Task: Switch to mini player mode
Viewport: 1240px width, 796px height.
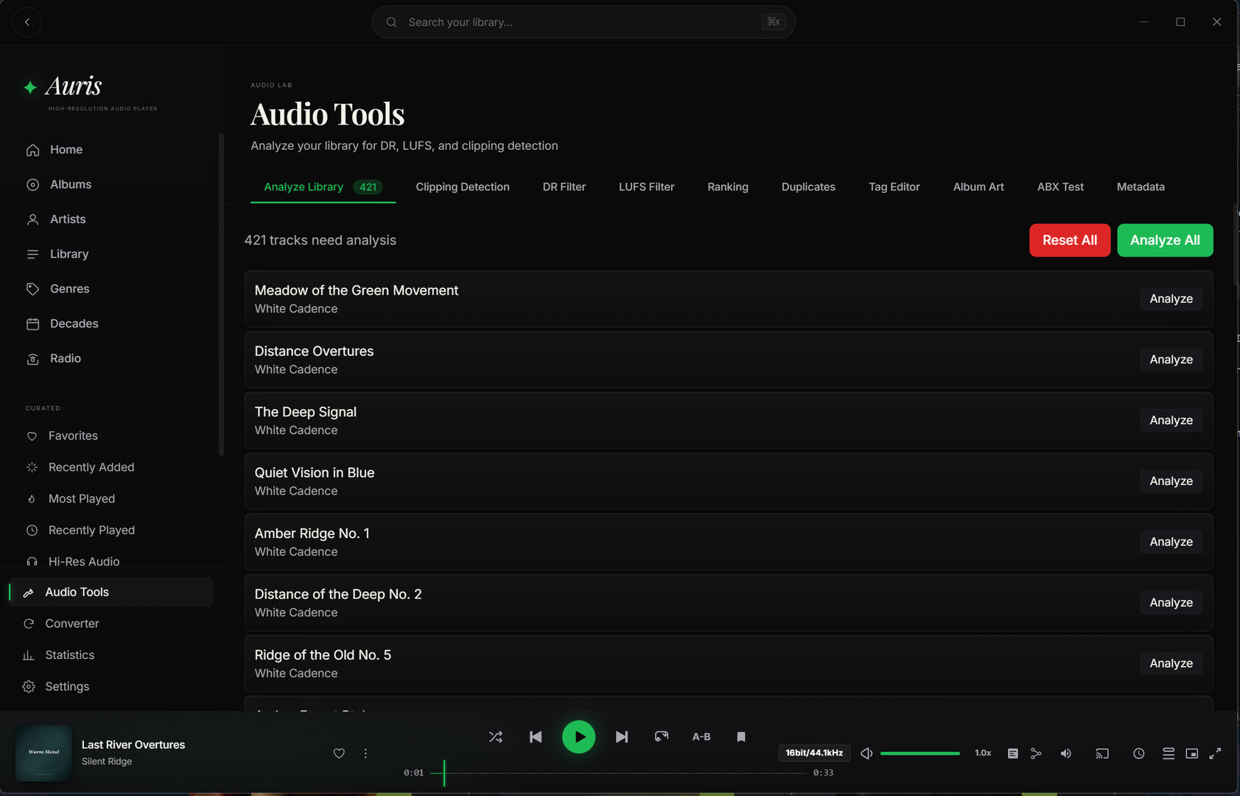Action: 1192,753
